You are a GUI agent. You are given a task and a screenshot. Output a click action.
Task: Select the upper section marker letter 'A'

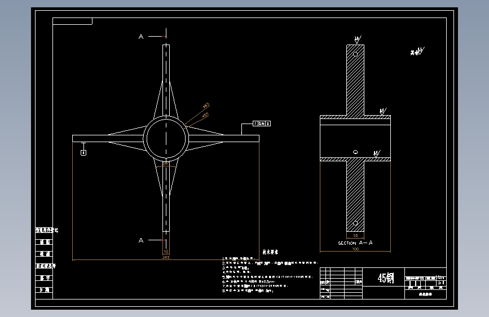click(x=141, y=37)
